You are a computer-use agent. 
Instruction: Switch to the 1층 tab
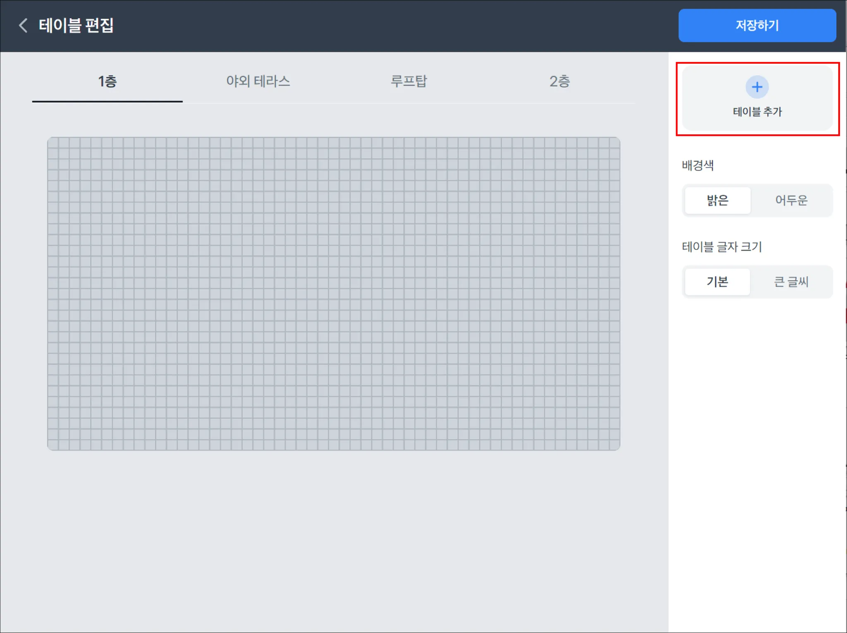coord(107,81)
